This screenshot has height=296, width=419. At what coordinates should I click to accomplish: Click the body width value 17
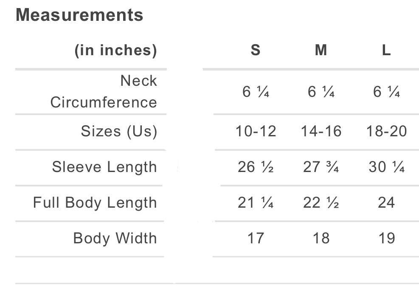pos(256,238)
